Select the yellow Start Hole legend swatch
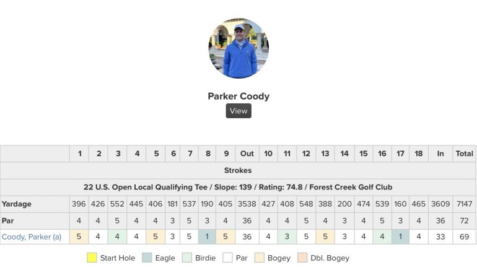The width and height of the screenshot is (477, 278). click(92, 258)
